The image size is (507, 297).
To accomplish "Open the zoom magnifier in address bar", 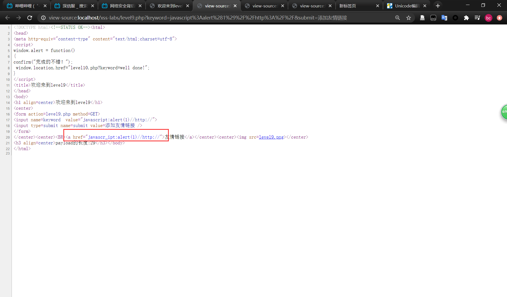I will pyautogui.click(x=397, y=18).
